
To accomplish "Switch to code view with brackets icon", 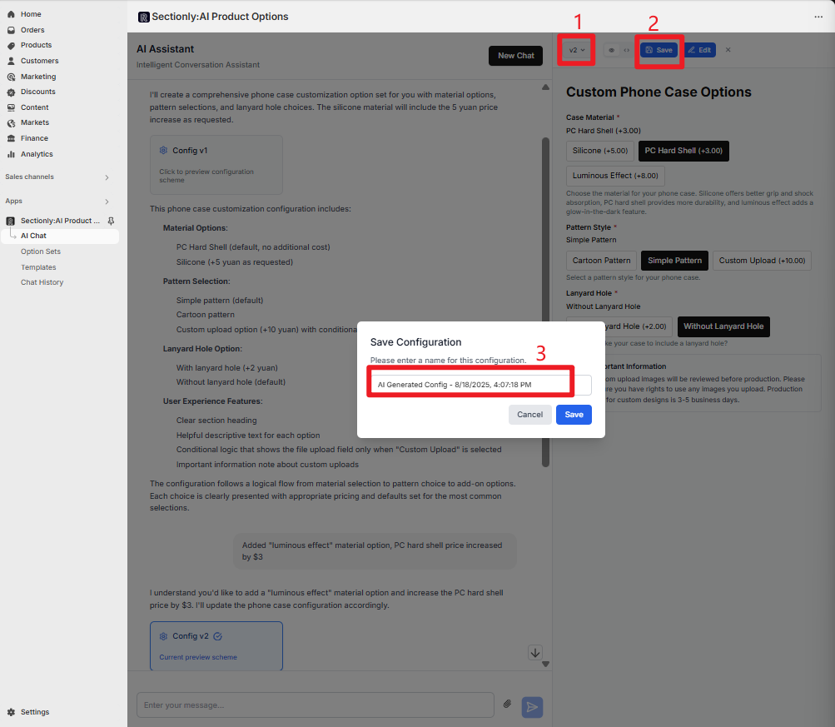I will tap(626, 50).
